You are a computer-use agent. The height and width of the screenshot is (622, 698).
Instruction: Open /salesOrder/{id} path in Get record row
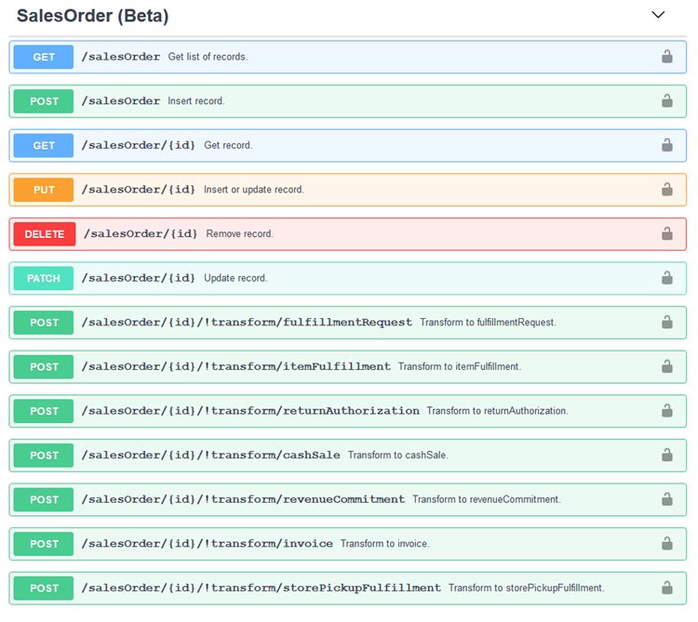tap(139, 145)
